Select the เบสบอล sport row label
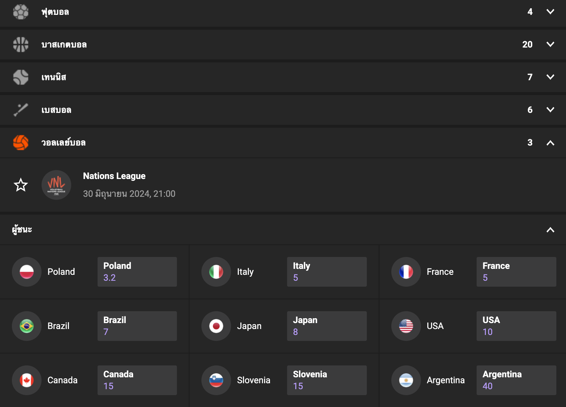The height and width of the screenshot is (407, 566). (56, 110)
